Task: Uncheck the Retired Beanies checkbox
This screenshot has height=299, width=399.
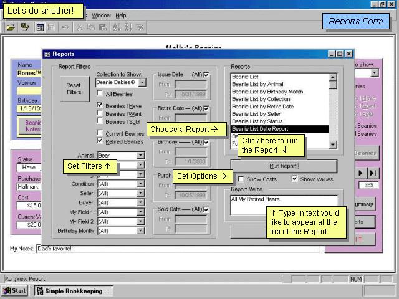Action: (x=100, y=141)
